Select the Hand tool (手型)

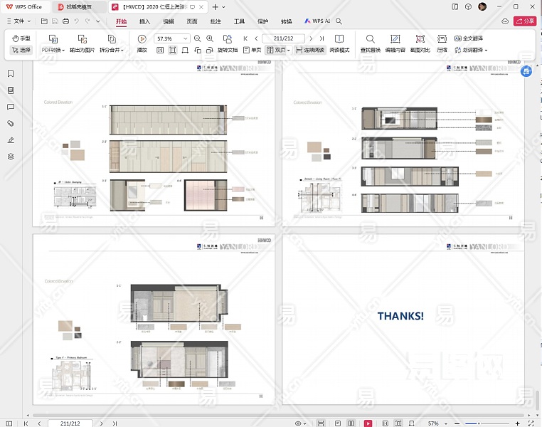[21, 38]
